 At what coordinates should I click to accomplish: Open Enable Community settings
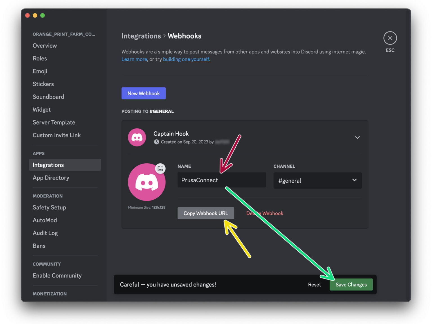(x=57, y=275)
